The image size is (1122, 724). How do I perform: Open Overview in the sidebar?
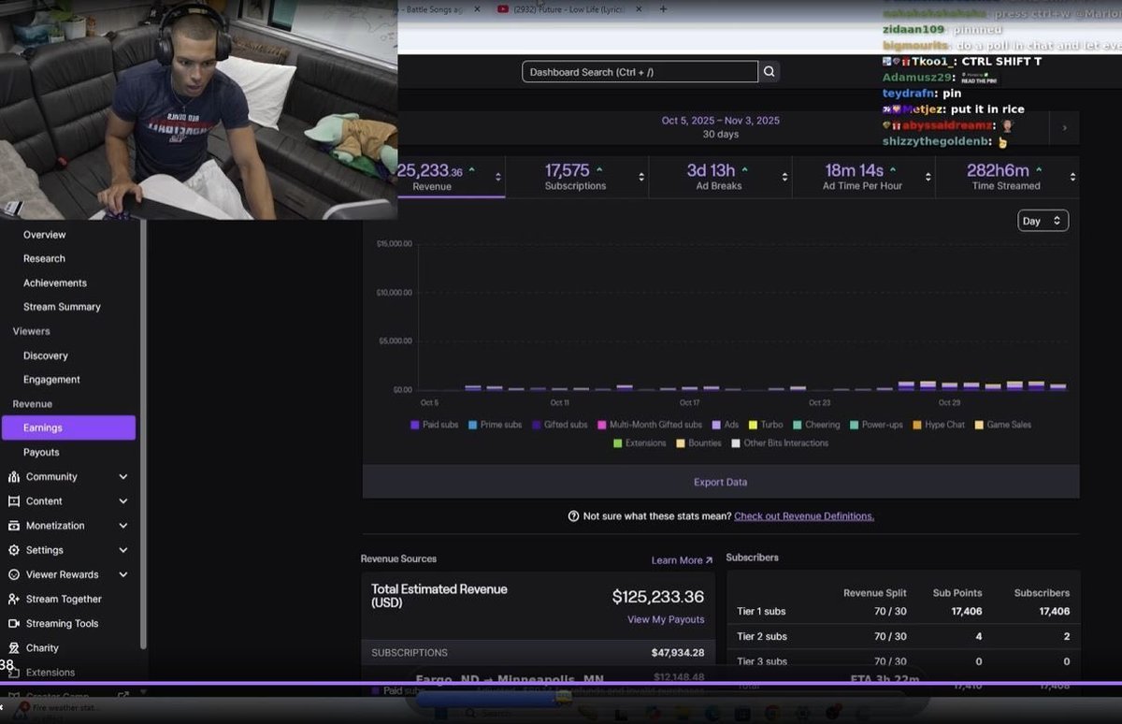click(45, 235)
